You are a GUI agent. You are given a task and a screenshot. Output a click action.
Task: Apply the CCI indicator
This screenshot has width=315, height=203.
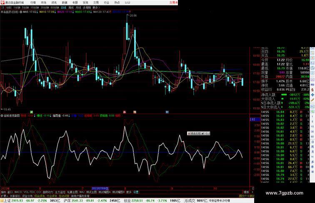coord(39,192)
